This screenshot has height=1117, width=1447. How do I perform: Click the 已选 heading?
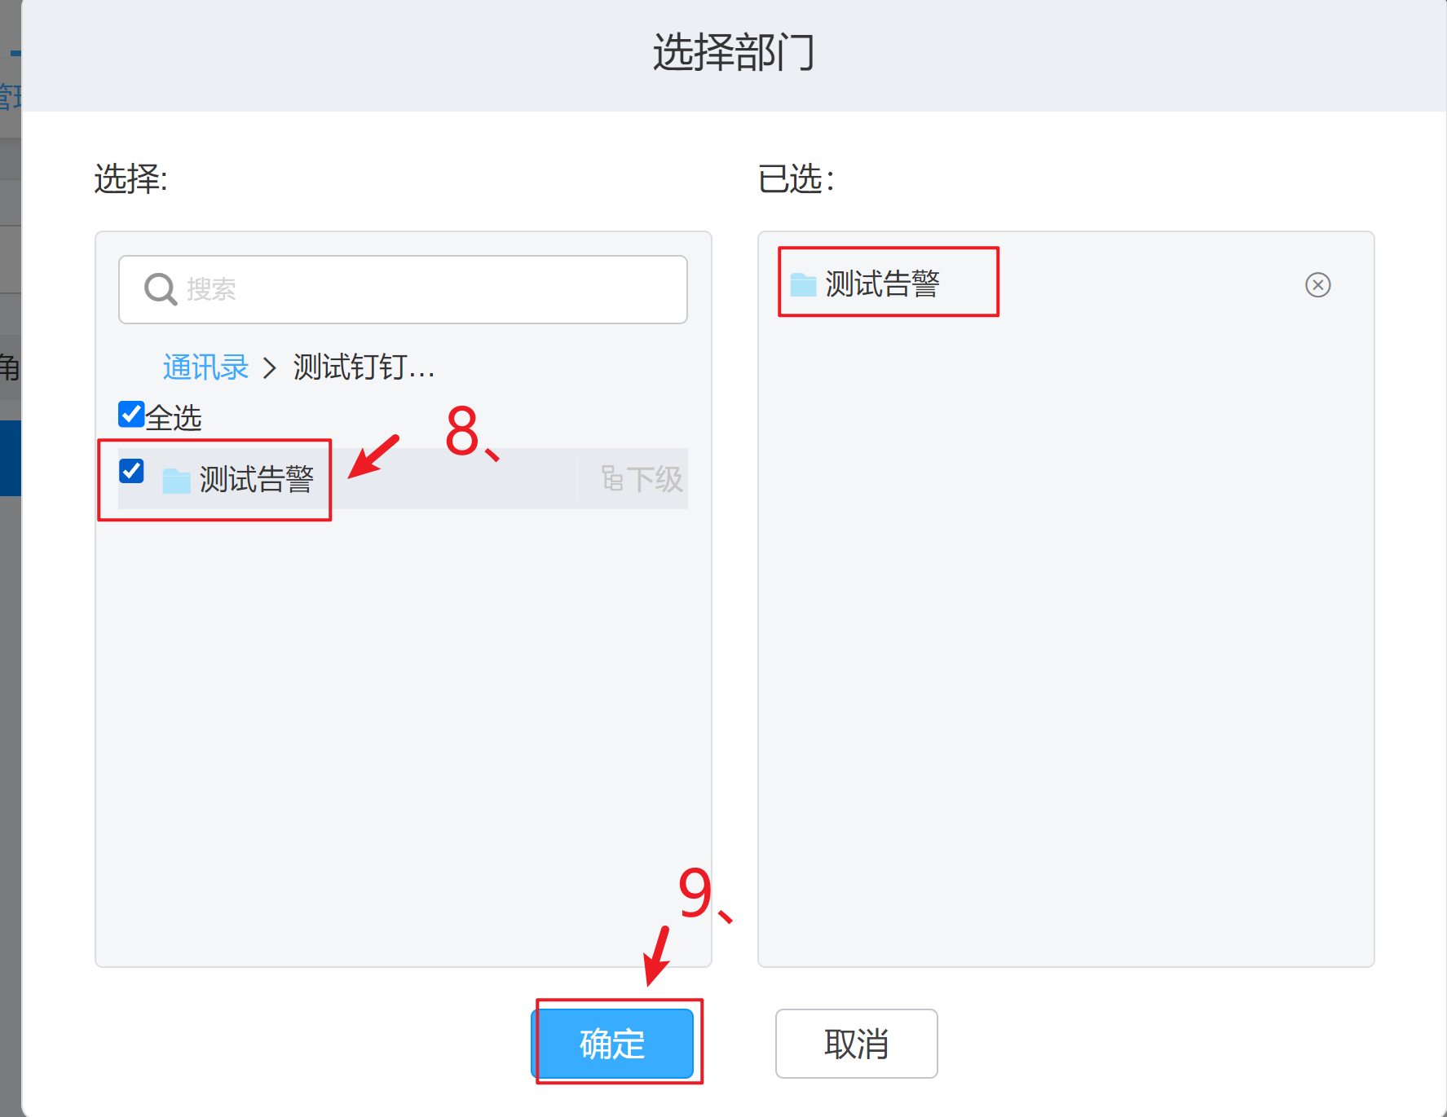[796, 178]
